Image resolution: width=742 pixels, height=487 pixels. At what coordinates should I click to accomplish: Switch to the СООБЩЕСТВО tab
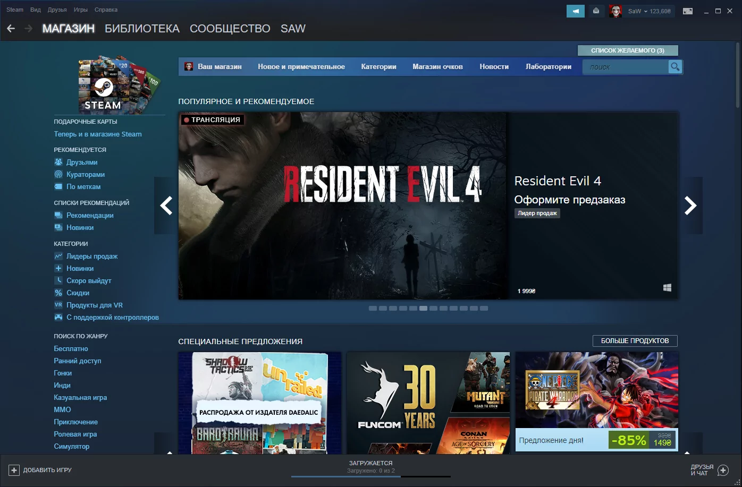coord(230,29)
